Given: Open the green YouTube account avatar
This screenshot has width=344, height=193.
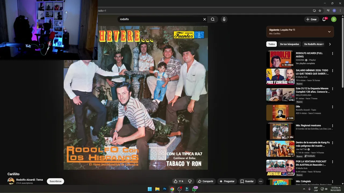Looking at the screenshot, I should 334,19.
